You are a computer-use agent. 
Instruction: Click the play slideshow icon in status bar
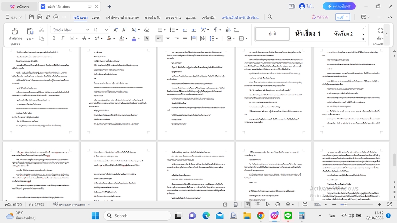click(268, 204)
